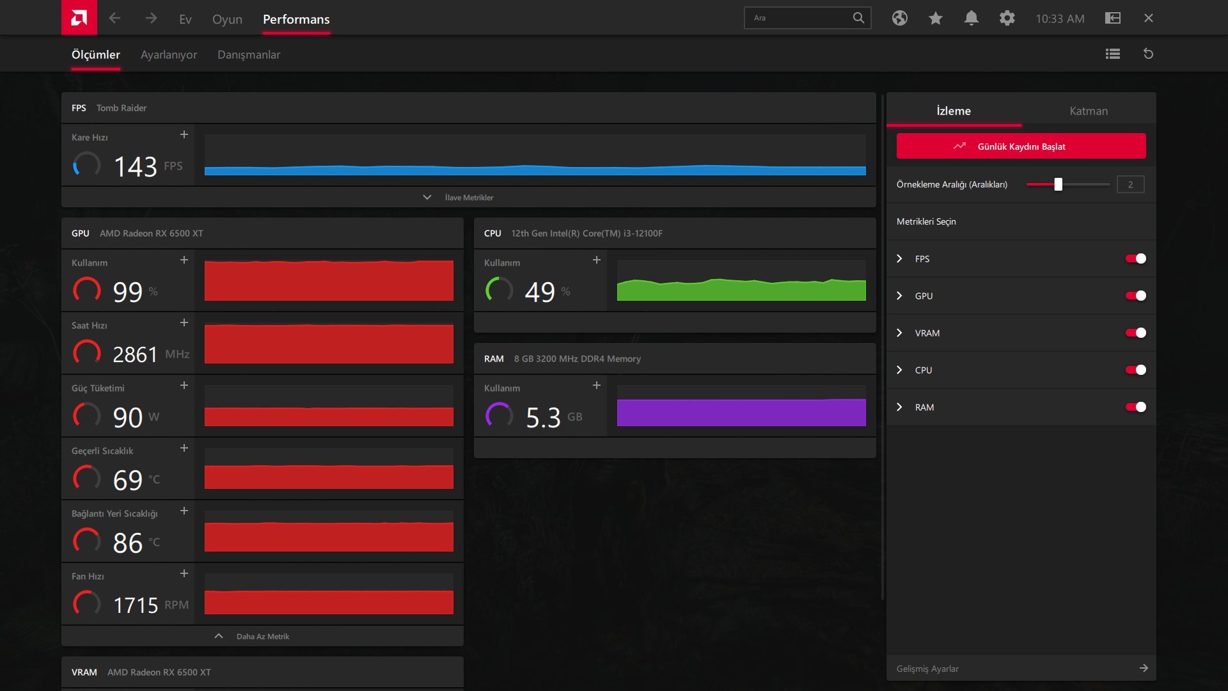This screenshot has width=1228, height=691.
Task: Switch to the Katman tab
Action: (x=1088, y=111)
